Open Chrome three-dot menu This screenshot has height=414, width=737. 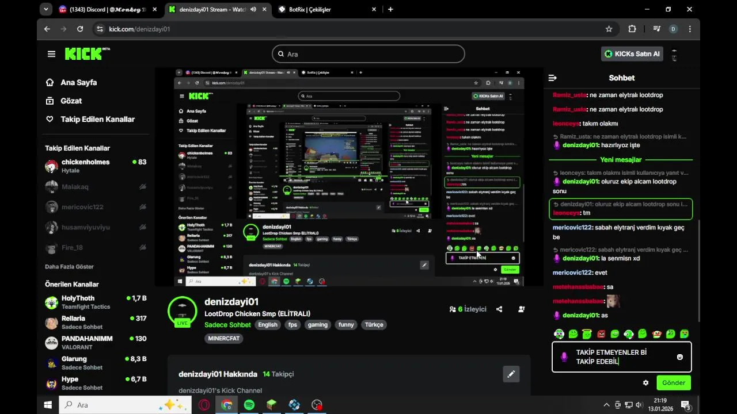coord(690,29)
